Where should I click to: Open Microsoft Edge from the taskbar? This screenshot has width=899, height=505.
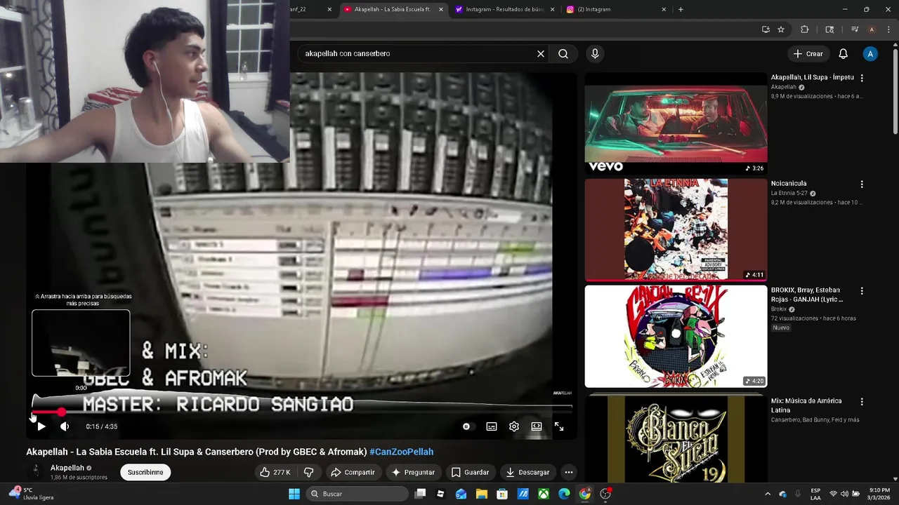pyautogui.click(x=564, y=494)
